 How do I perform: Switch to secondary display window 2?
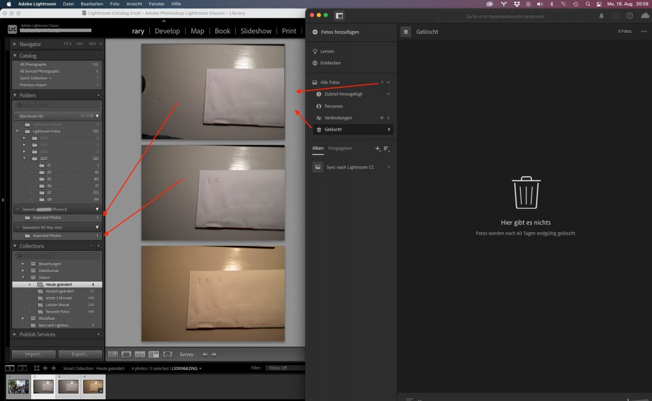pyautogui.click(x=23, y=368)
